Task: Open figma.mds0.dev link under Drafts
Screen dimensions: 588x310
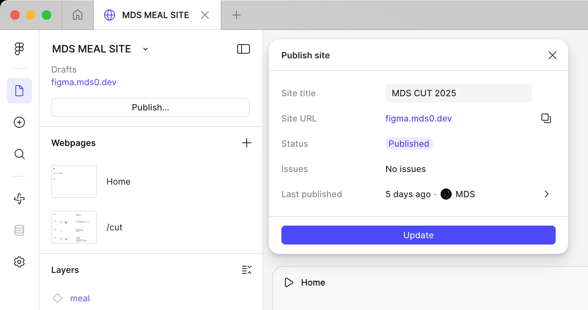Action: point(84,82)
